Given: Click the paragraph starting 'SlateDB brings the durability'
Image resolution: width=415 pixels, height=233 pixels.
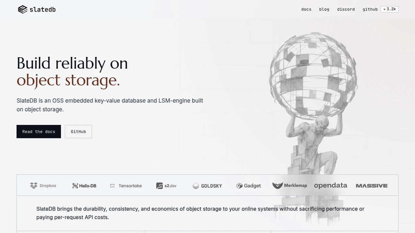Looking at the screenshot, I should 200,213.
